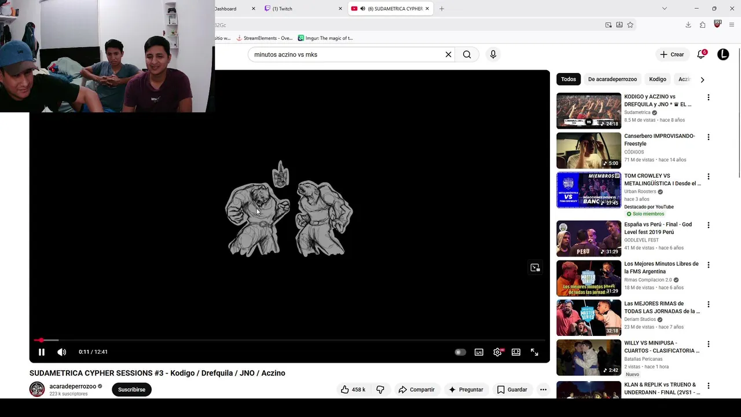
Task: Open 'España vs Perú - Final' video title
Action: 658,228
